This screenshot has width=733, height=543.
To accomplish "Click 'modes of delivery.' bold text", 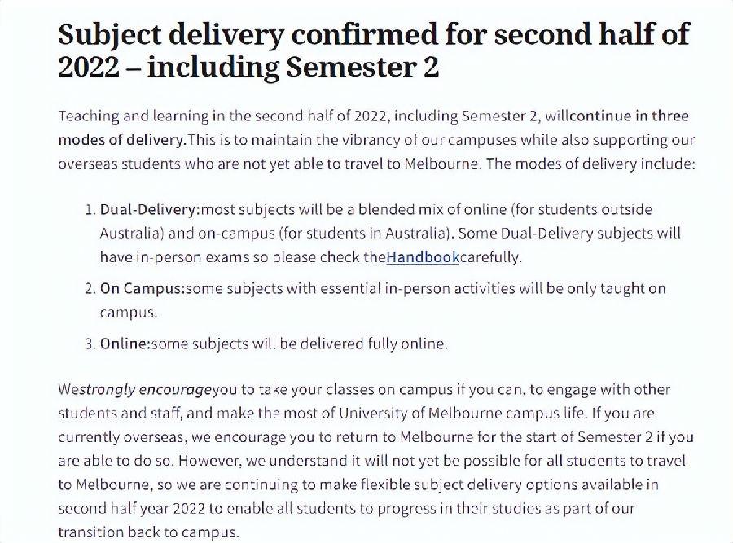I will point(122,139).
